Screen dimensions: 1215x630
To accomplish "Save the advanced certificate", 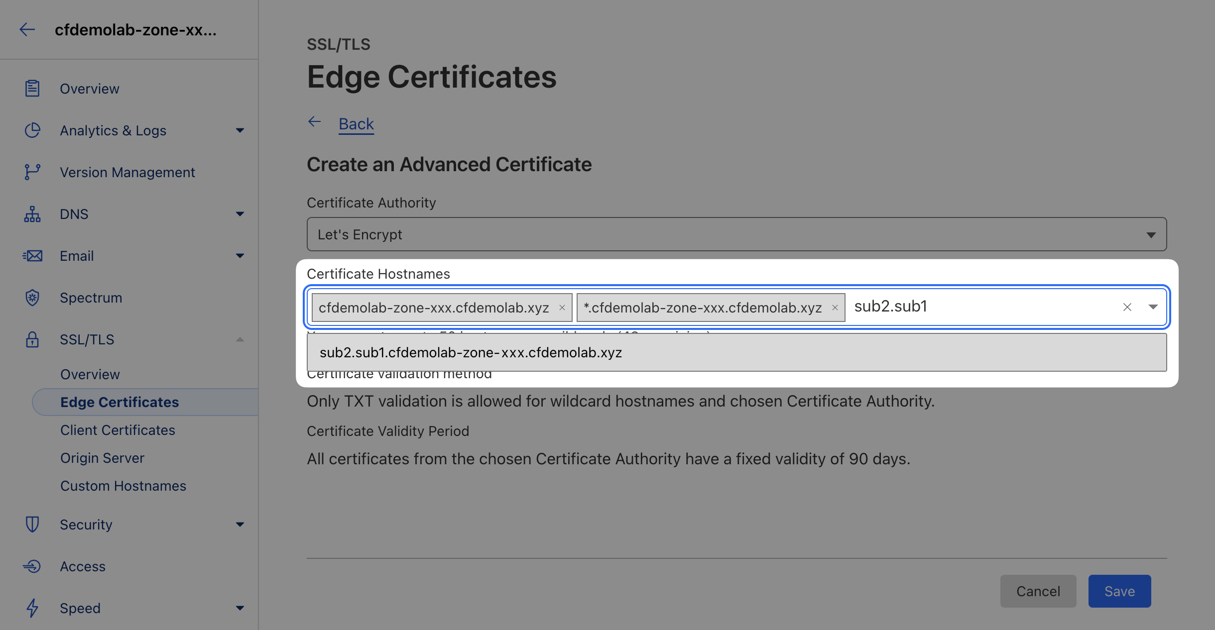I will (x=1119, y=591).
